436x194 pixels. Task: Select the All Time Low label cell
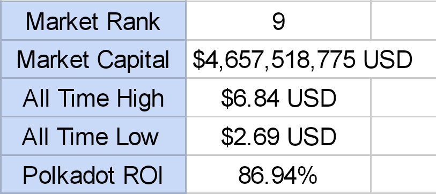94,136
